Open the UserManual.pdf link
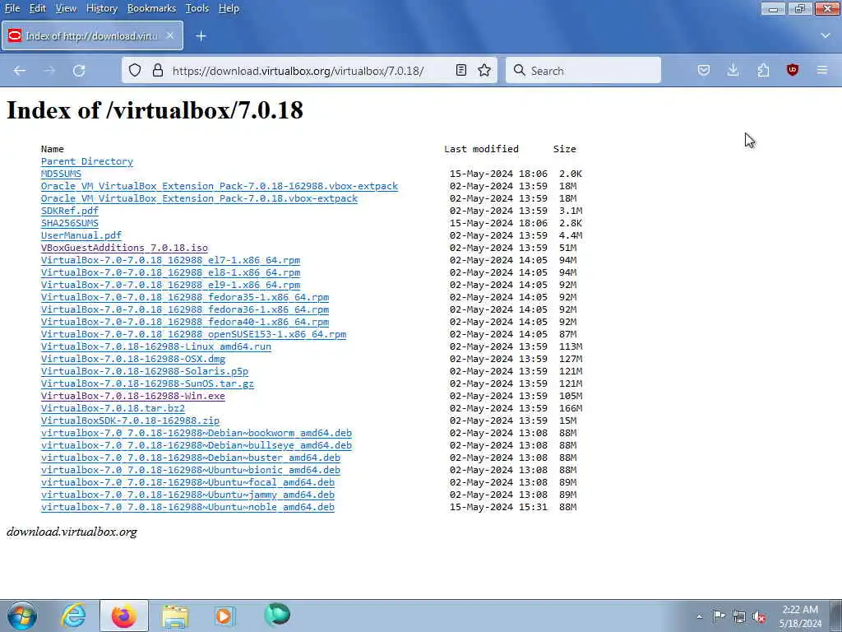Screen dimensions: 842x632 (81, 235)
